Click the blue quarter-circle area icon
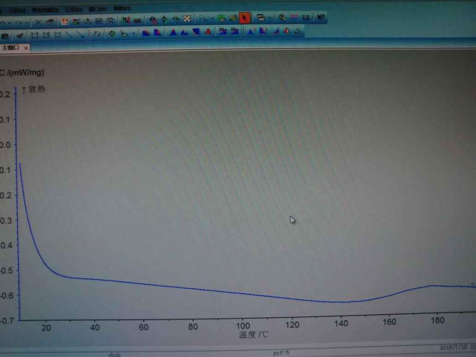The width and height of the screenshot is (476, 357). click(x=196, y=32)
